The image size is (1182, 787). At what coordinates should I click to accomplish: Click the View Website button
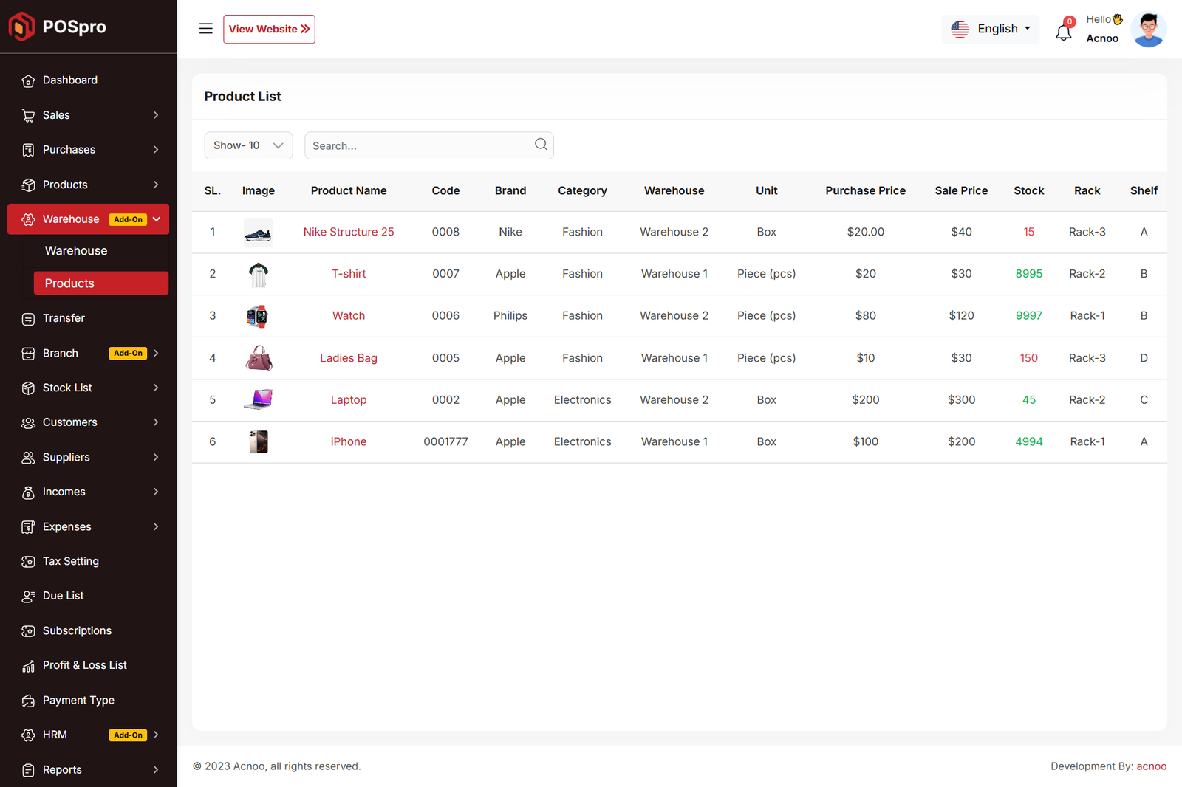(x=269, y=29)
